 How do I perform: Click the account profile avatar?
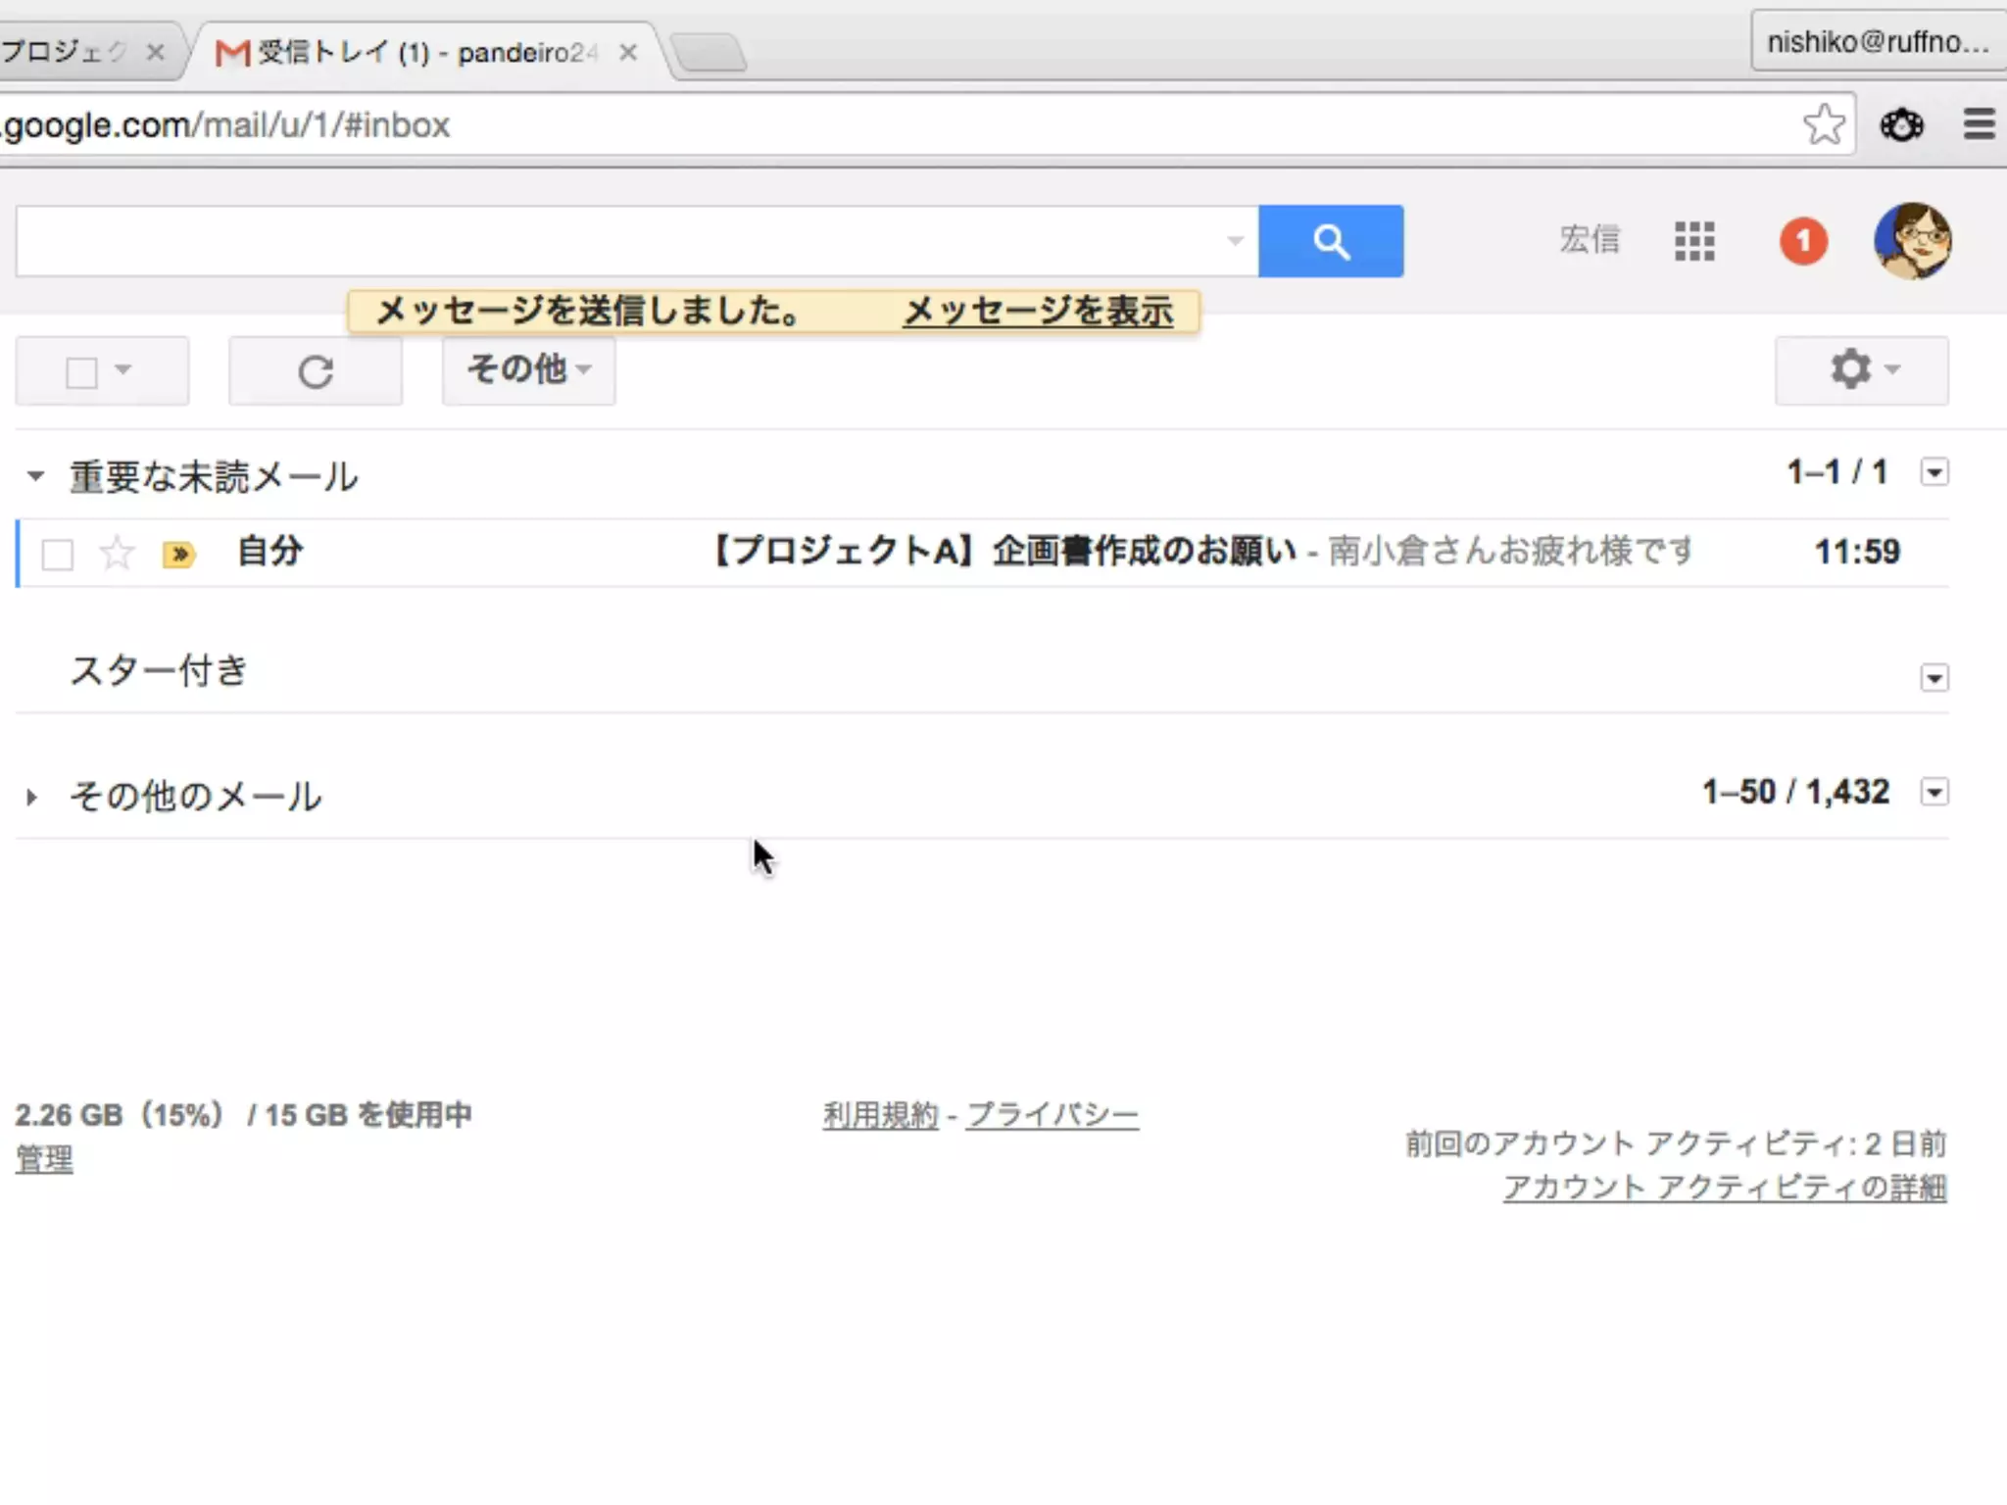tap(1912, 241)
